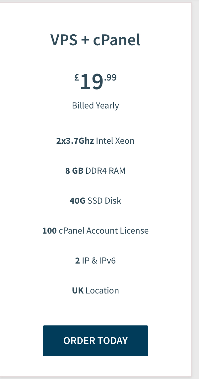This screenshot has width=199, height=379.
Task: Click the IP & IPv6 text
Action: 99,261
